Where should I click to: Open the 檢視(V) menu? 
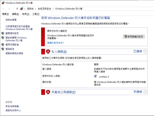pos(26,14)
